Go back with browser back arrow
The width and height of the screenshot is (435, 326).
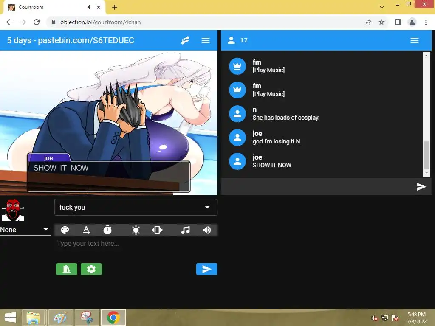point(9,22)
